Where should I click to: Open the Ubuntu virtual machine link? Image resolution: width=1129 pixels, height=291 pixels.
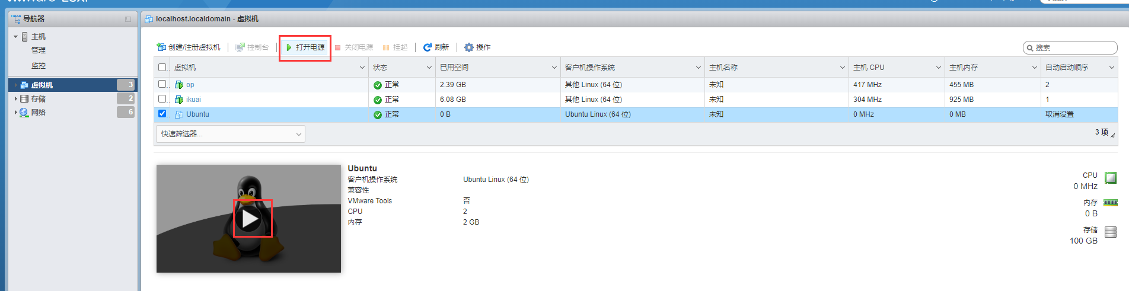tap(197, 114)
